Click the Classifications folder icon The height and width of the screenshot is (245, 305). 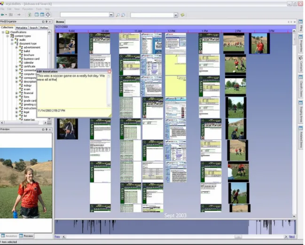(8, 32)
